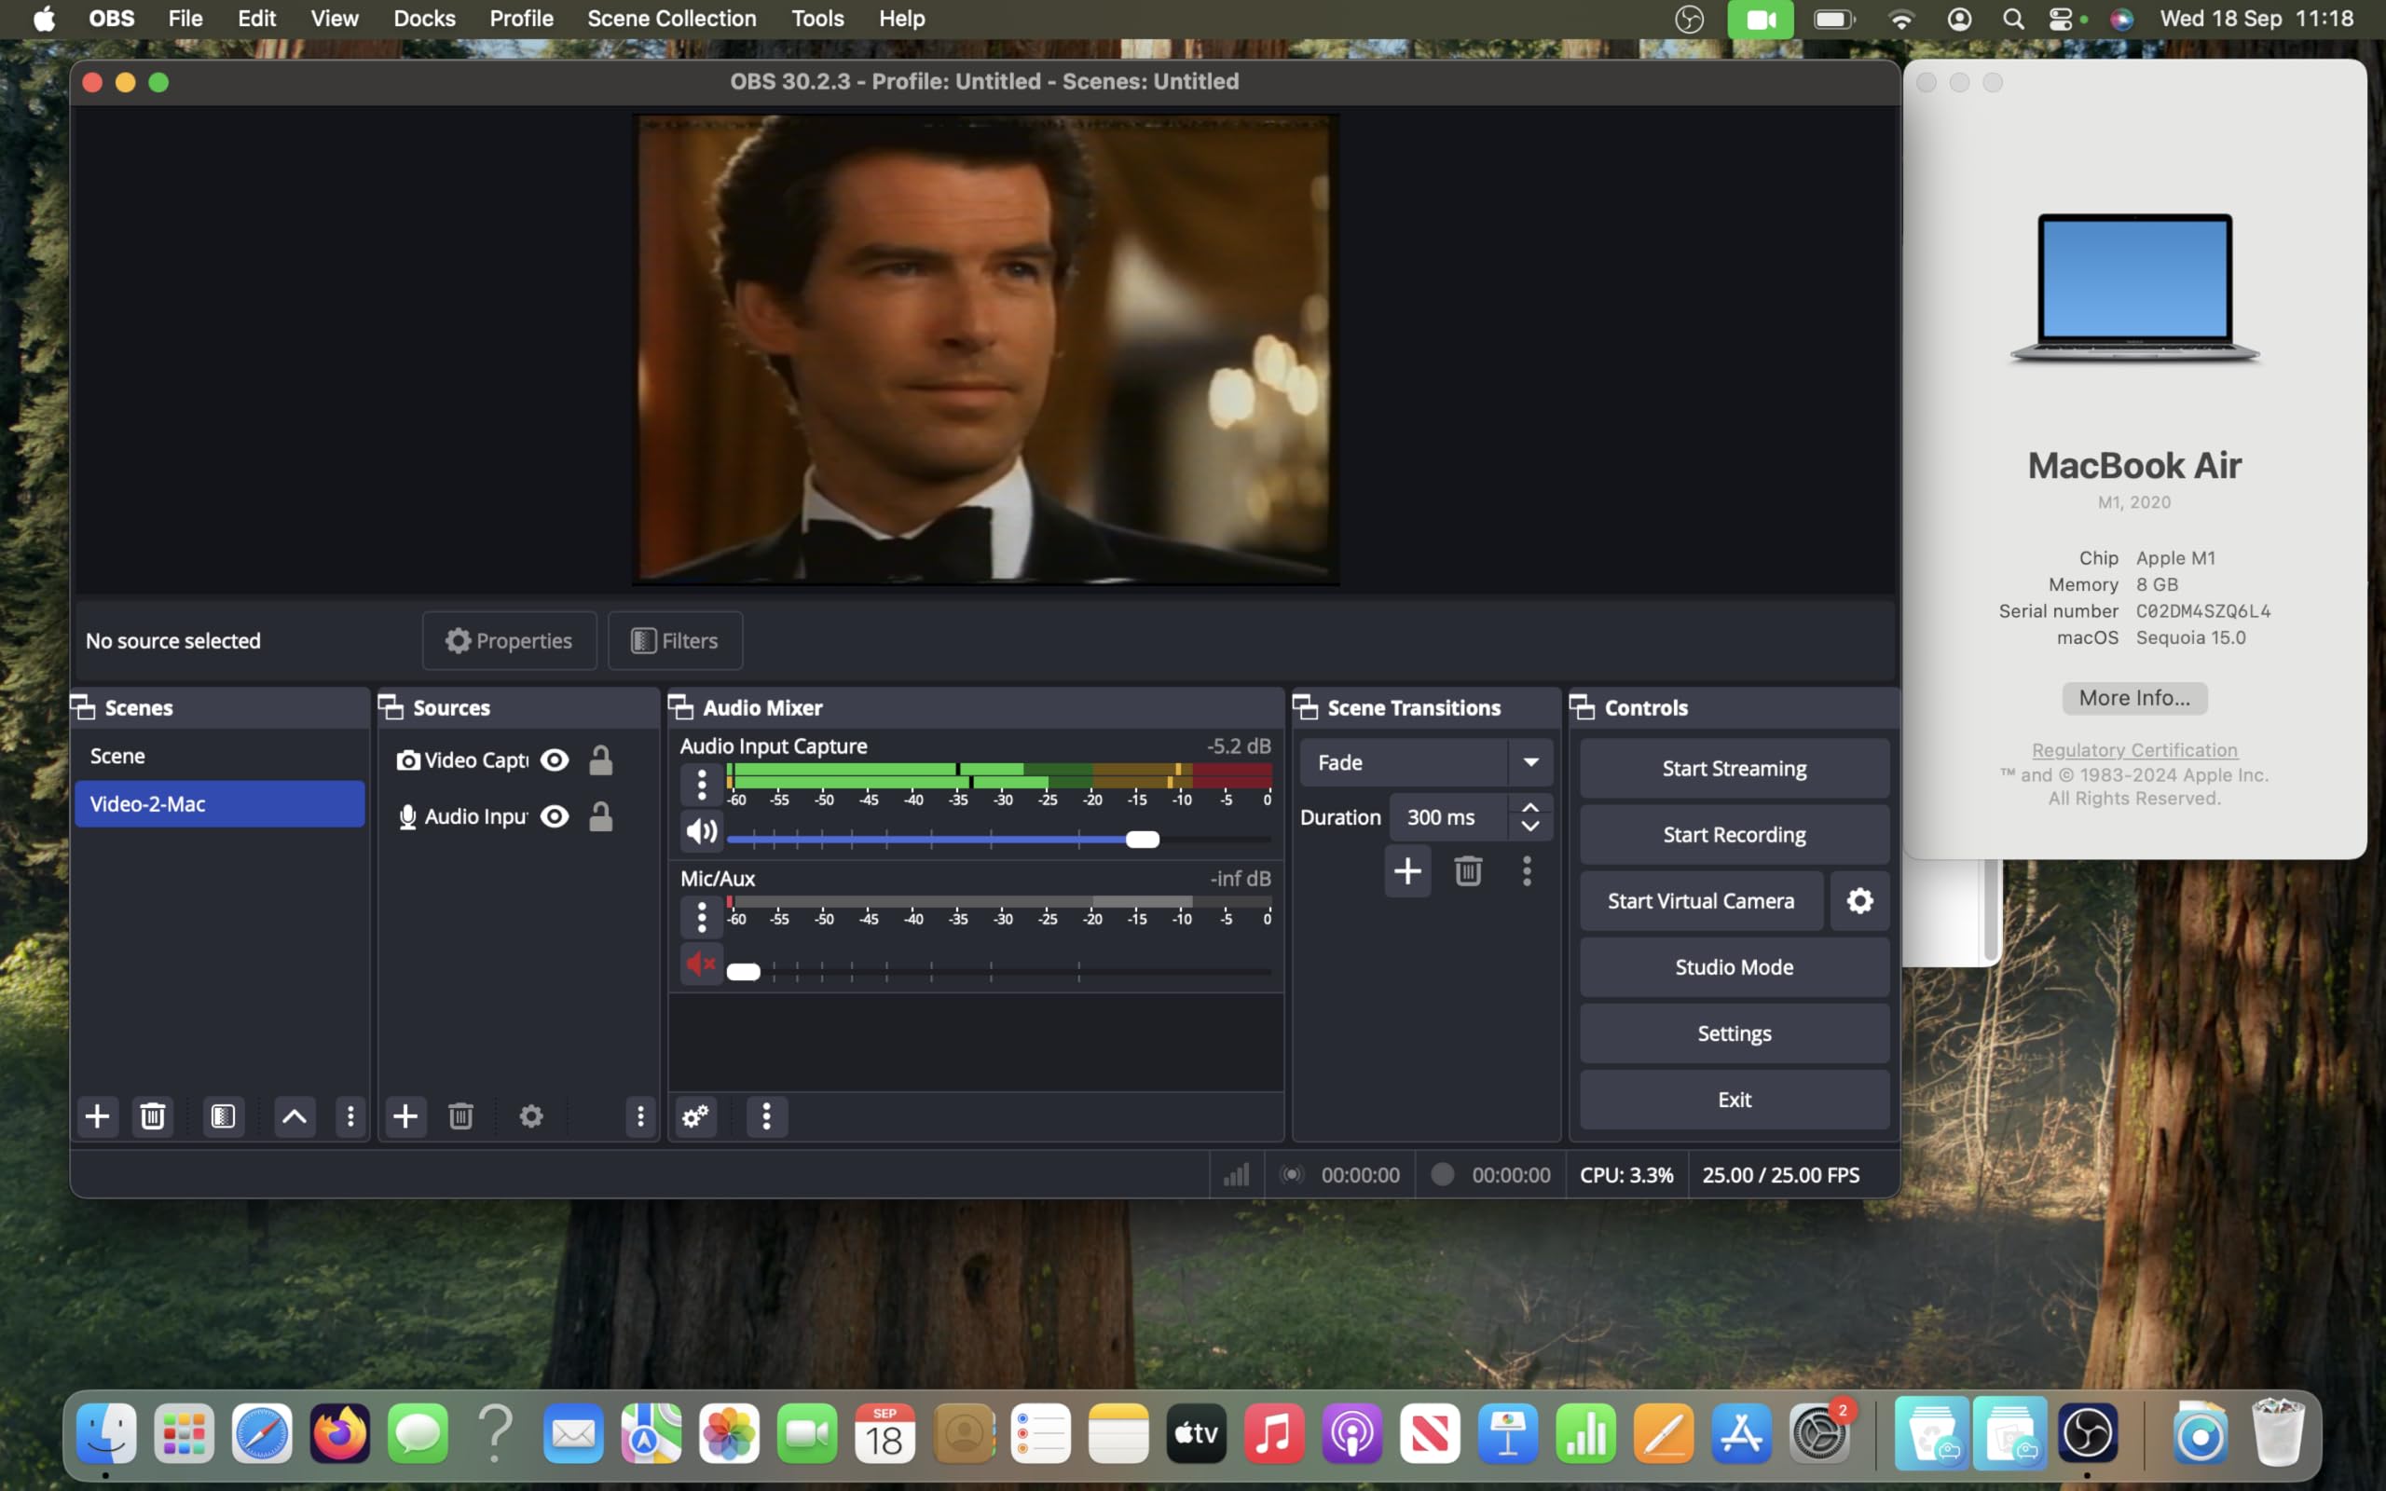Open the Docks menu
The height and width of the screenshot is (1491, 2386).
pos(424,19)
